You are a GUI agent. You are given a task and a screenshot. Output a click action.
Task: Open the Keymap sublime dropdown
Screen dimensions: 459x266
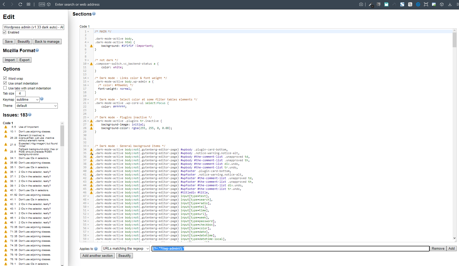click(28, 100)
